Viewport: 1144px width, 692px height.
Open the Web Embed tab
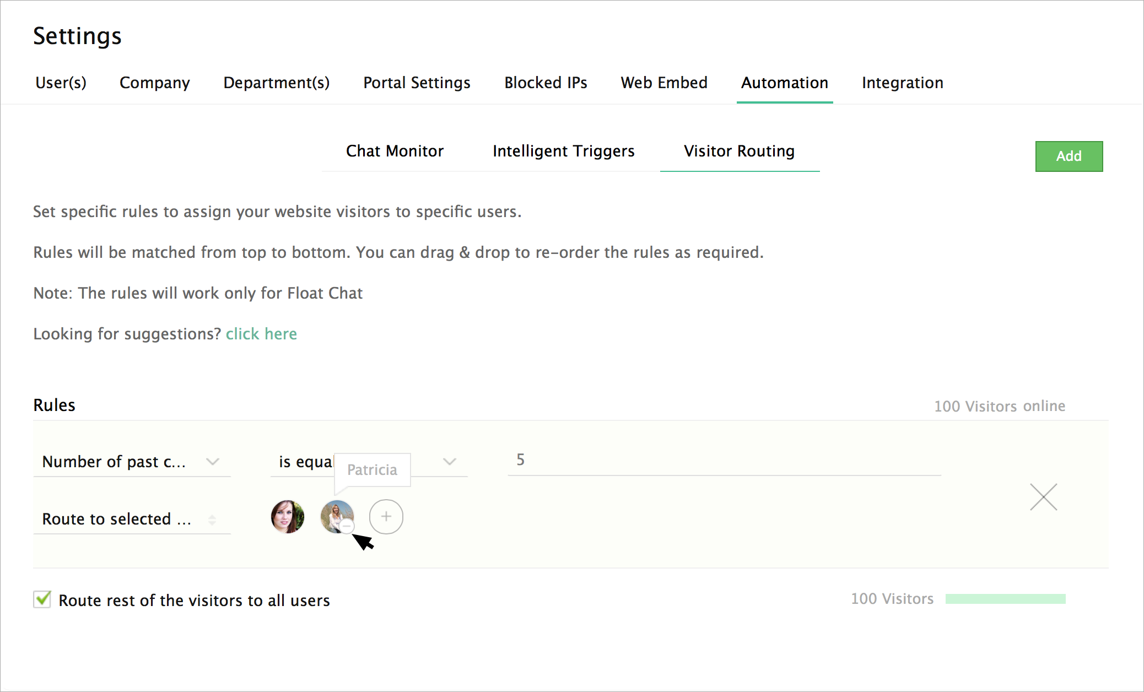[663, 83]
